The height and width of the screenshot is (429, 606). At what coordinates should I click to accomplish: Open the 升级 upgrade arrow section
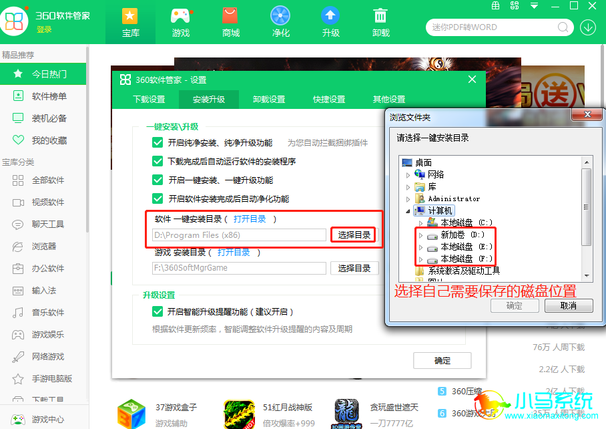(331, 23)
